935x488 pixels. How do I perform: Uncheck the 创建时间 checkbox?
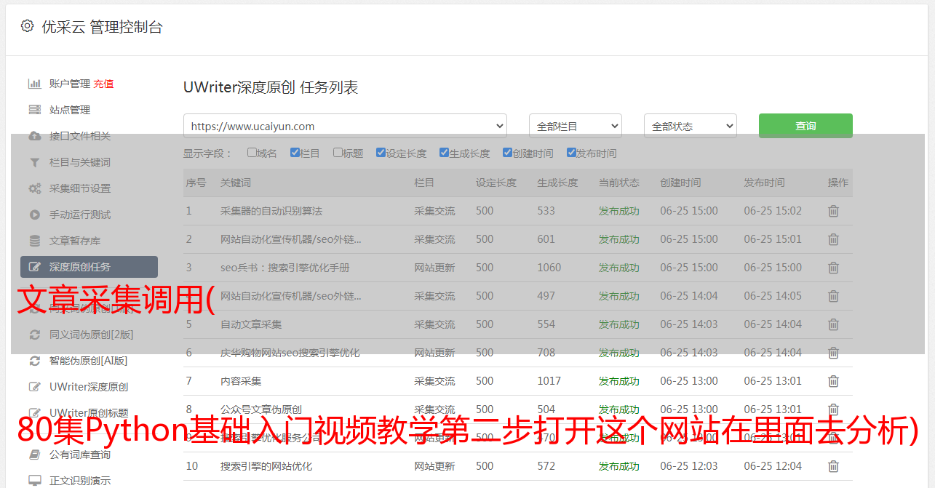click(507, 153)
